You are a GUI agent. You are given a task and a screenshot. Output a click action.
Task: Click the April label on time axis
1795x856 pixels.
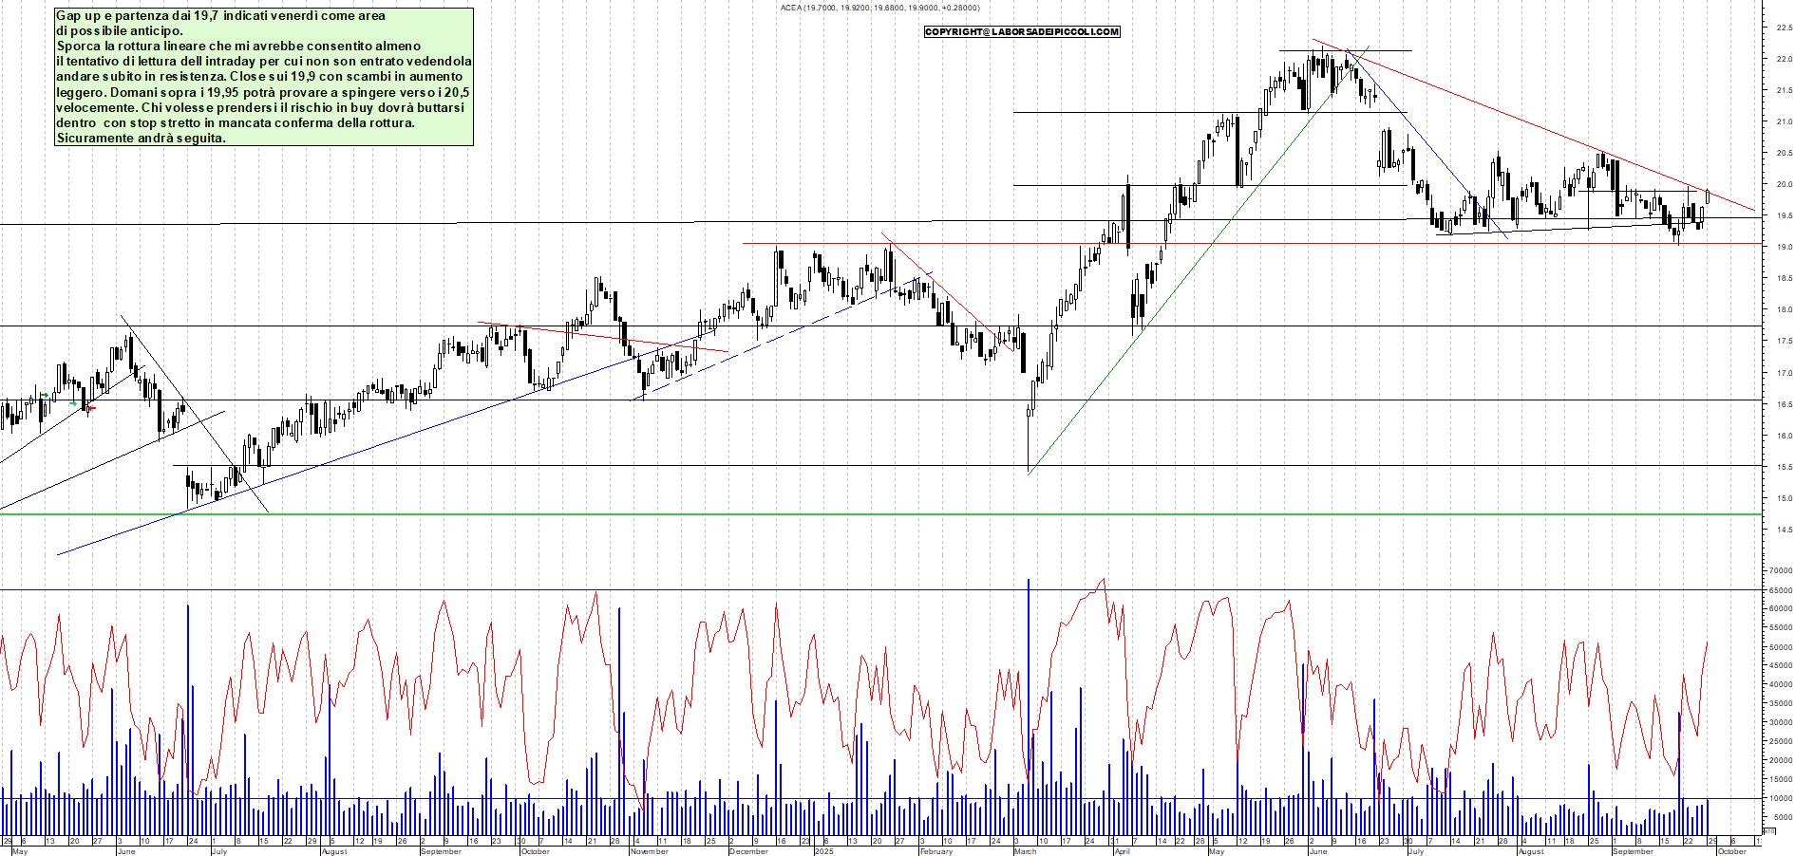point(1122,851)
